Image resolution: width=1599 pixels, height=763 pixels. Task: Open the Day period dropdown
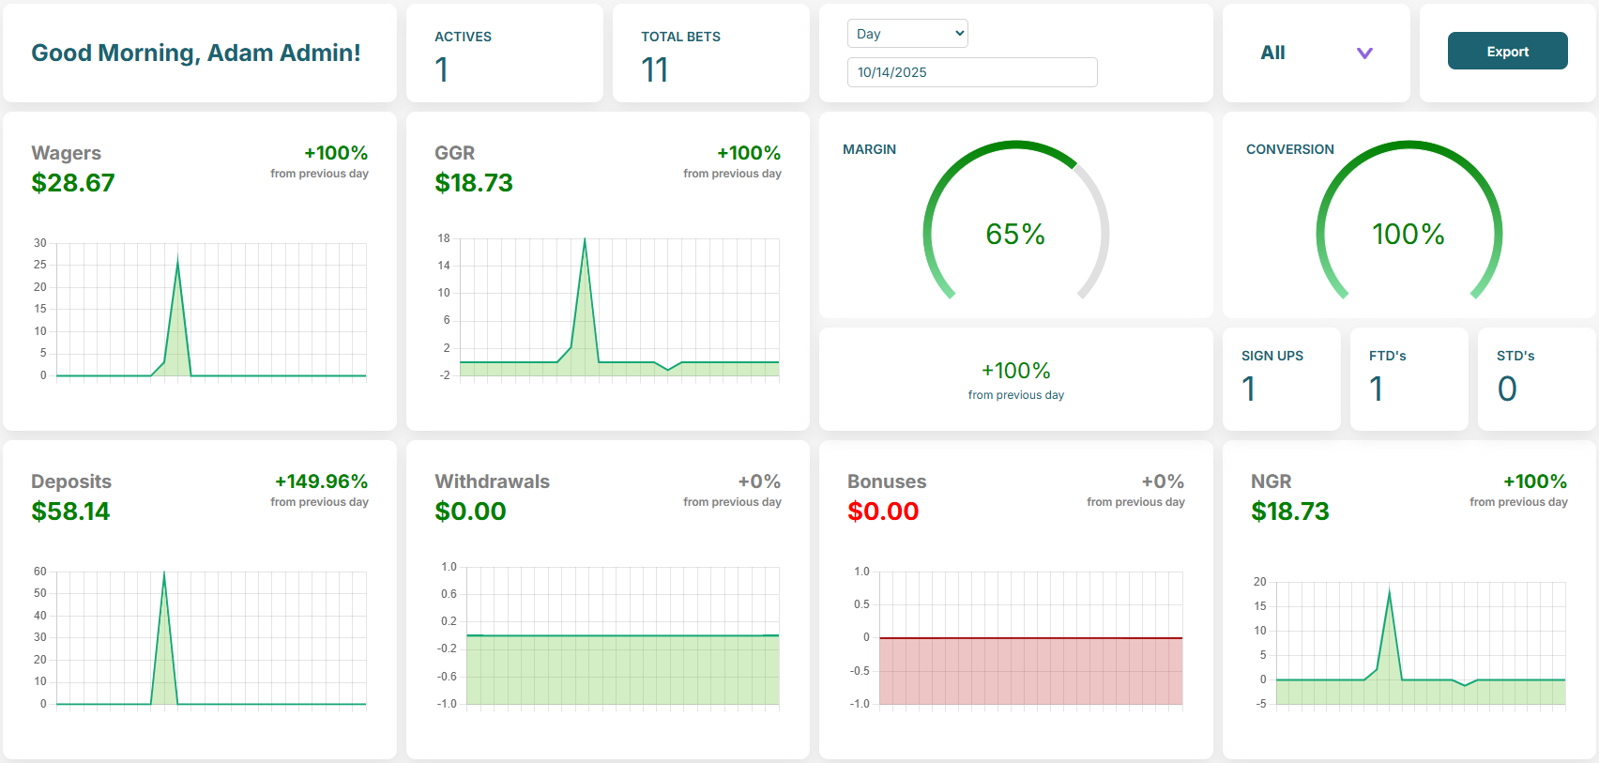coord(906,34)
